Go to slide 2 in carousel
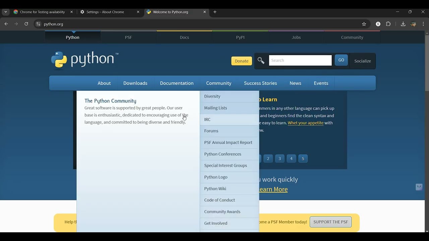This screenshot has height=241, width=429. (268, 159)
